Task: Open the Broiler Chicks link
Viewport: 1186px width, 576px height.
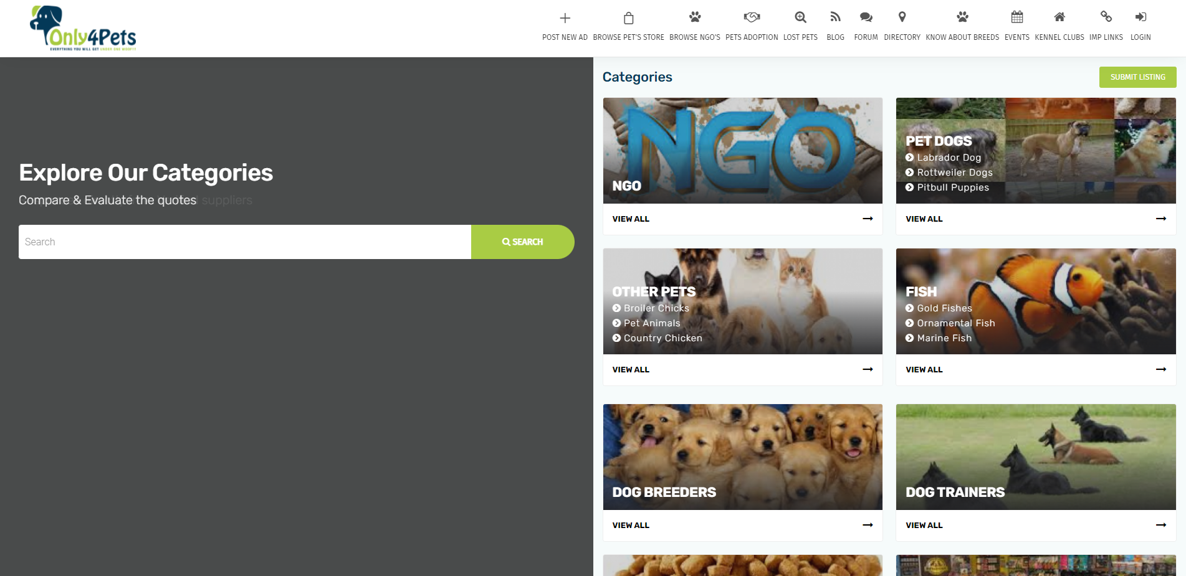Action: pyautogui.click(x=656, y=308)
